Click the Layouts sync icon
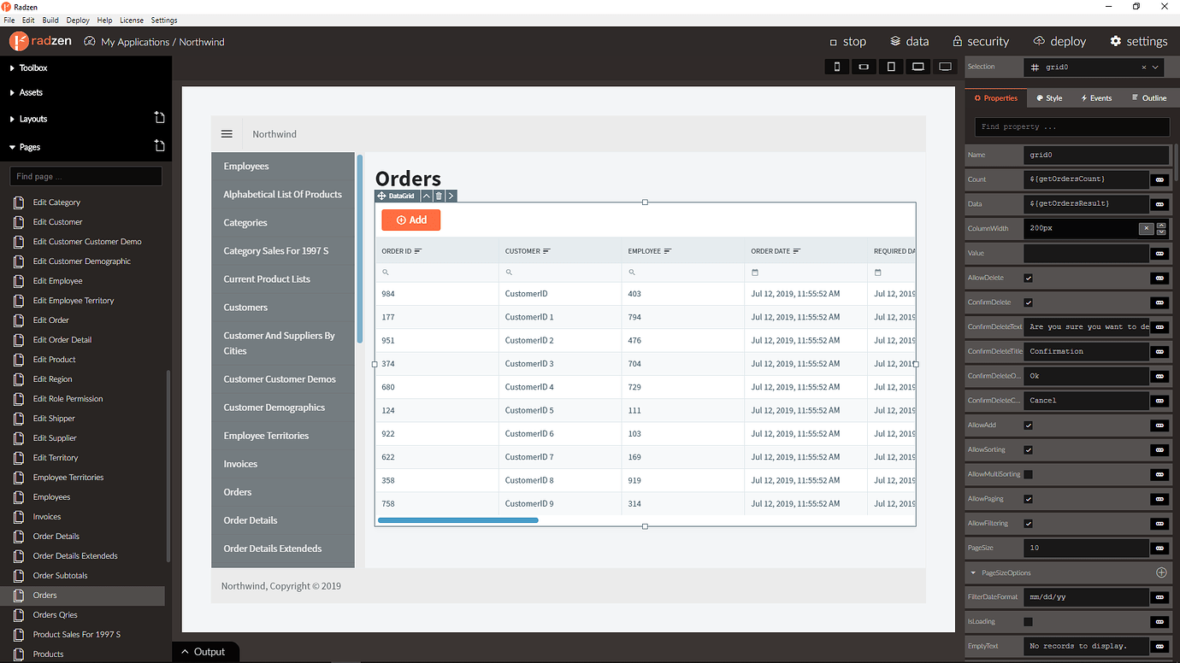 coord(159,119)
